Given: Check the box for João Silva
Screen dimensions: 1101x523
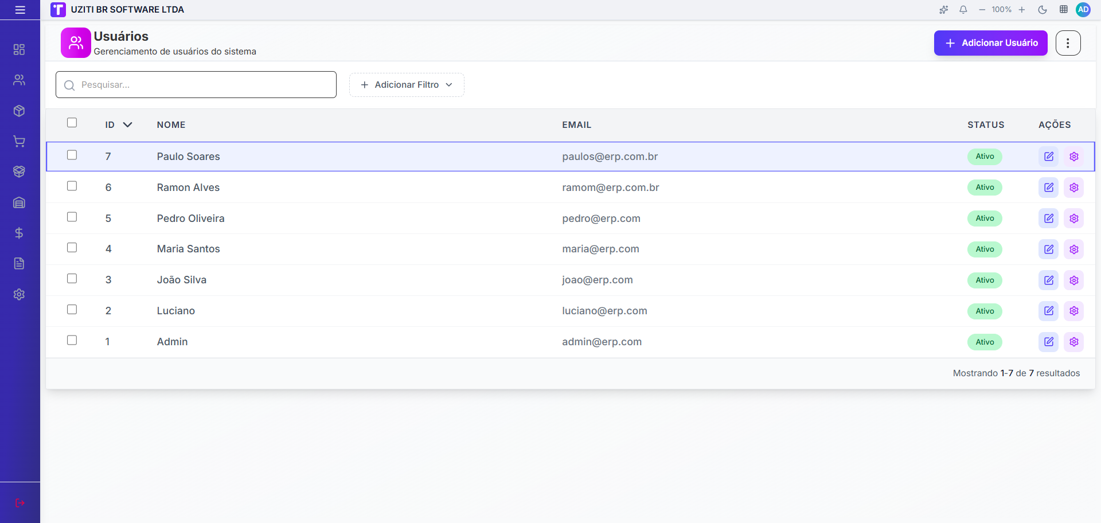Looking at the screenshot, I should coord(72,279).
